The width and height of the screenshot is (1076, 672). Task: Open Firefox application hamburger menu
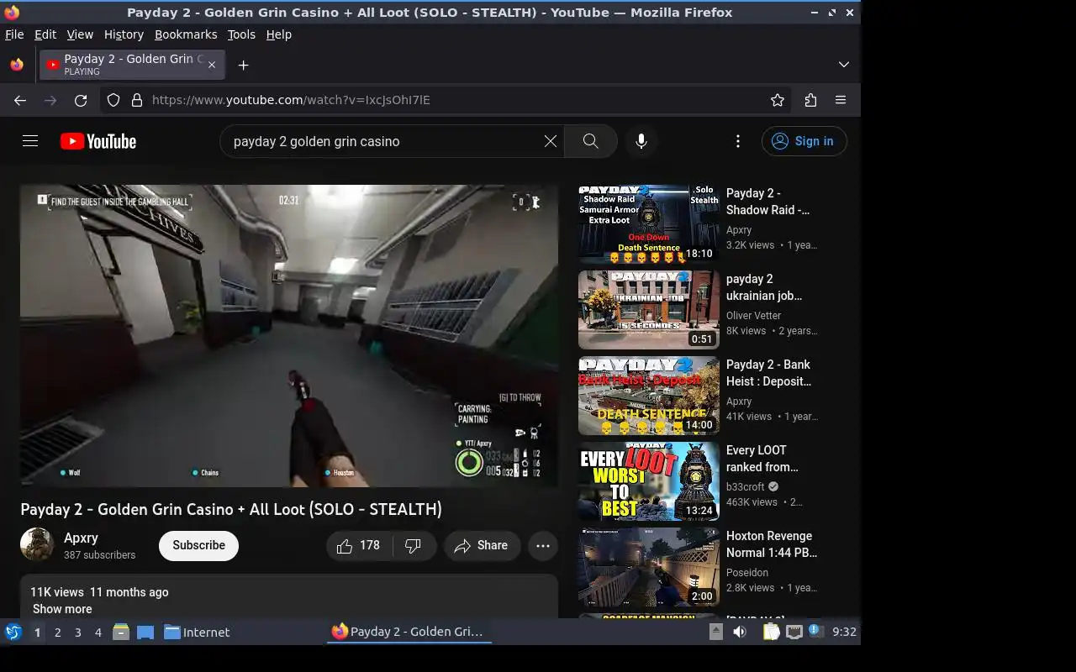841,100
